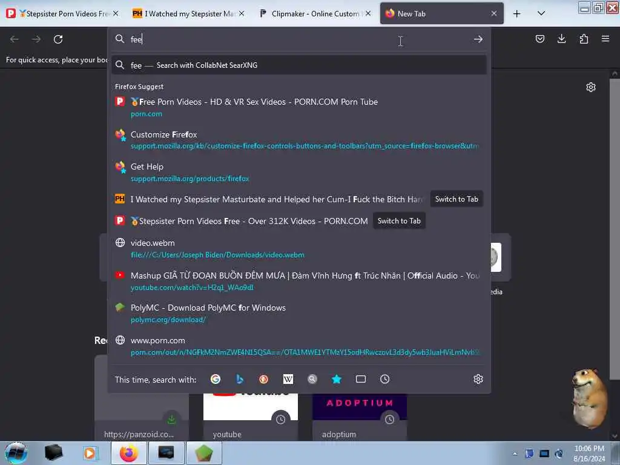This screenshot has width=620, height=465.
Task: Search this time with Bing
Action: 240,379
